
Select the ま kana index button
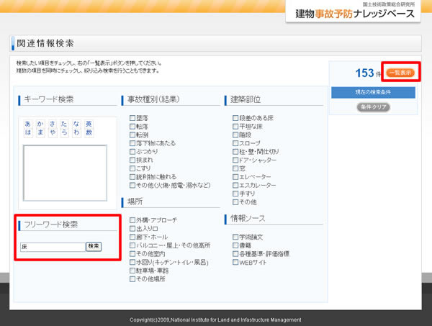[x=40, y=132]
